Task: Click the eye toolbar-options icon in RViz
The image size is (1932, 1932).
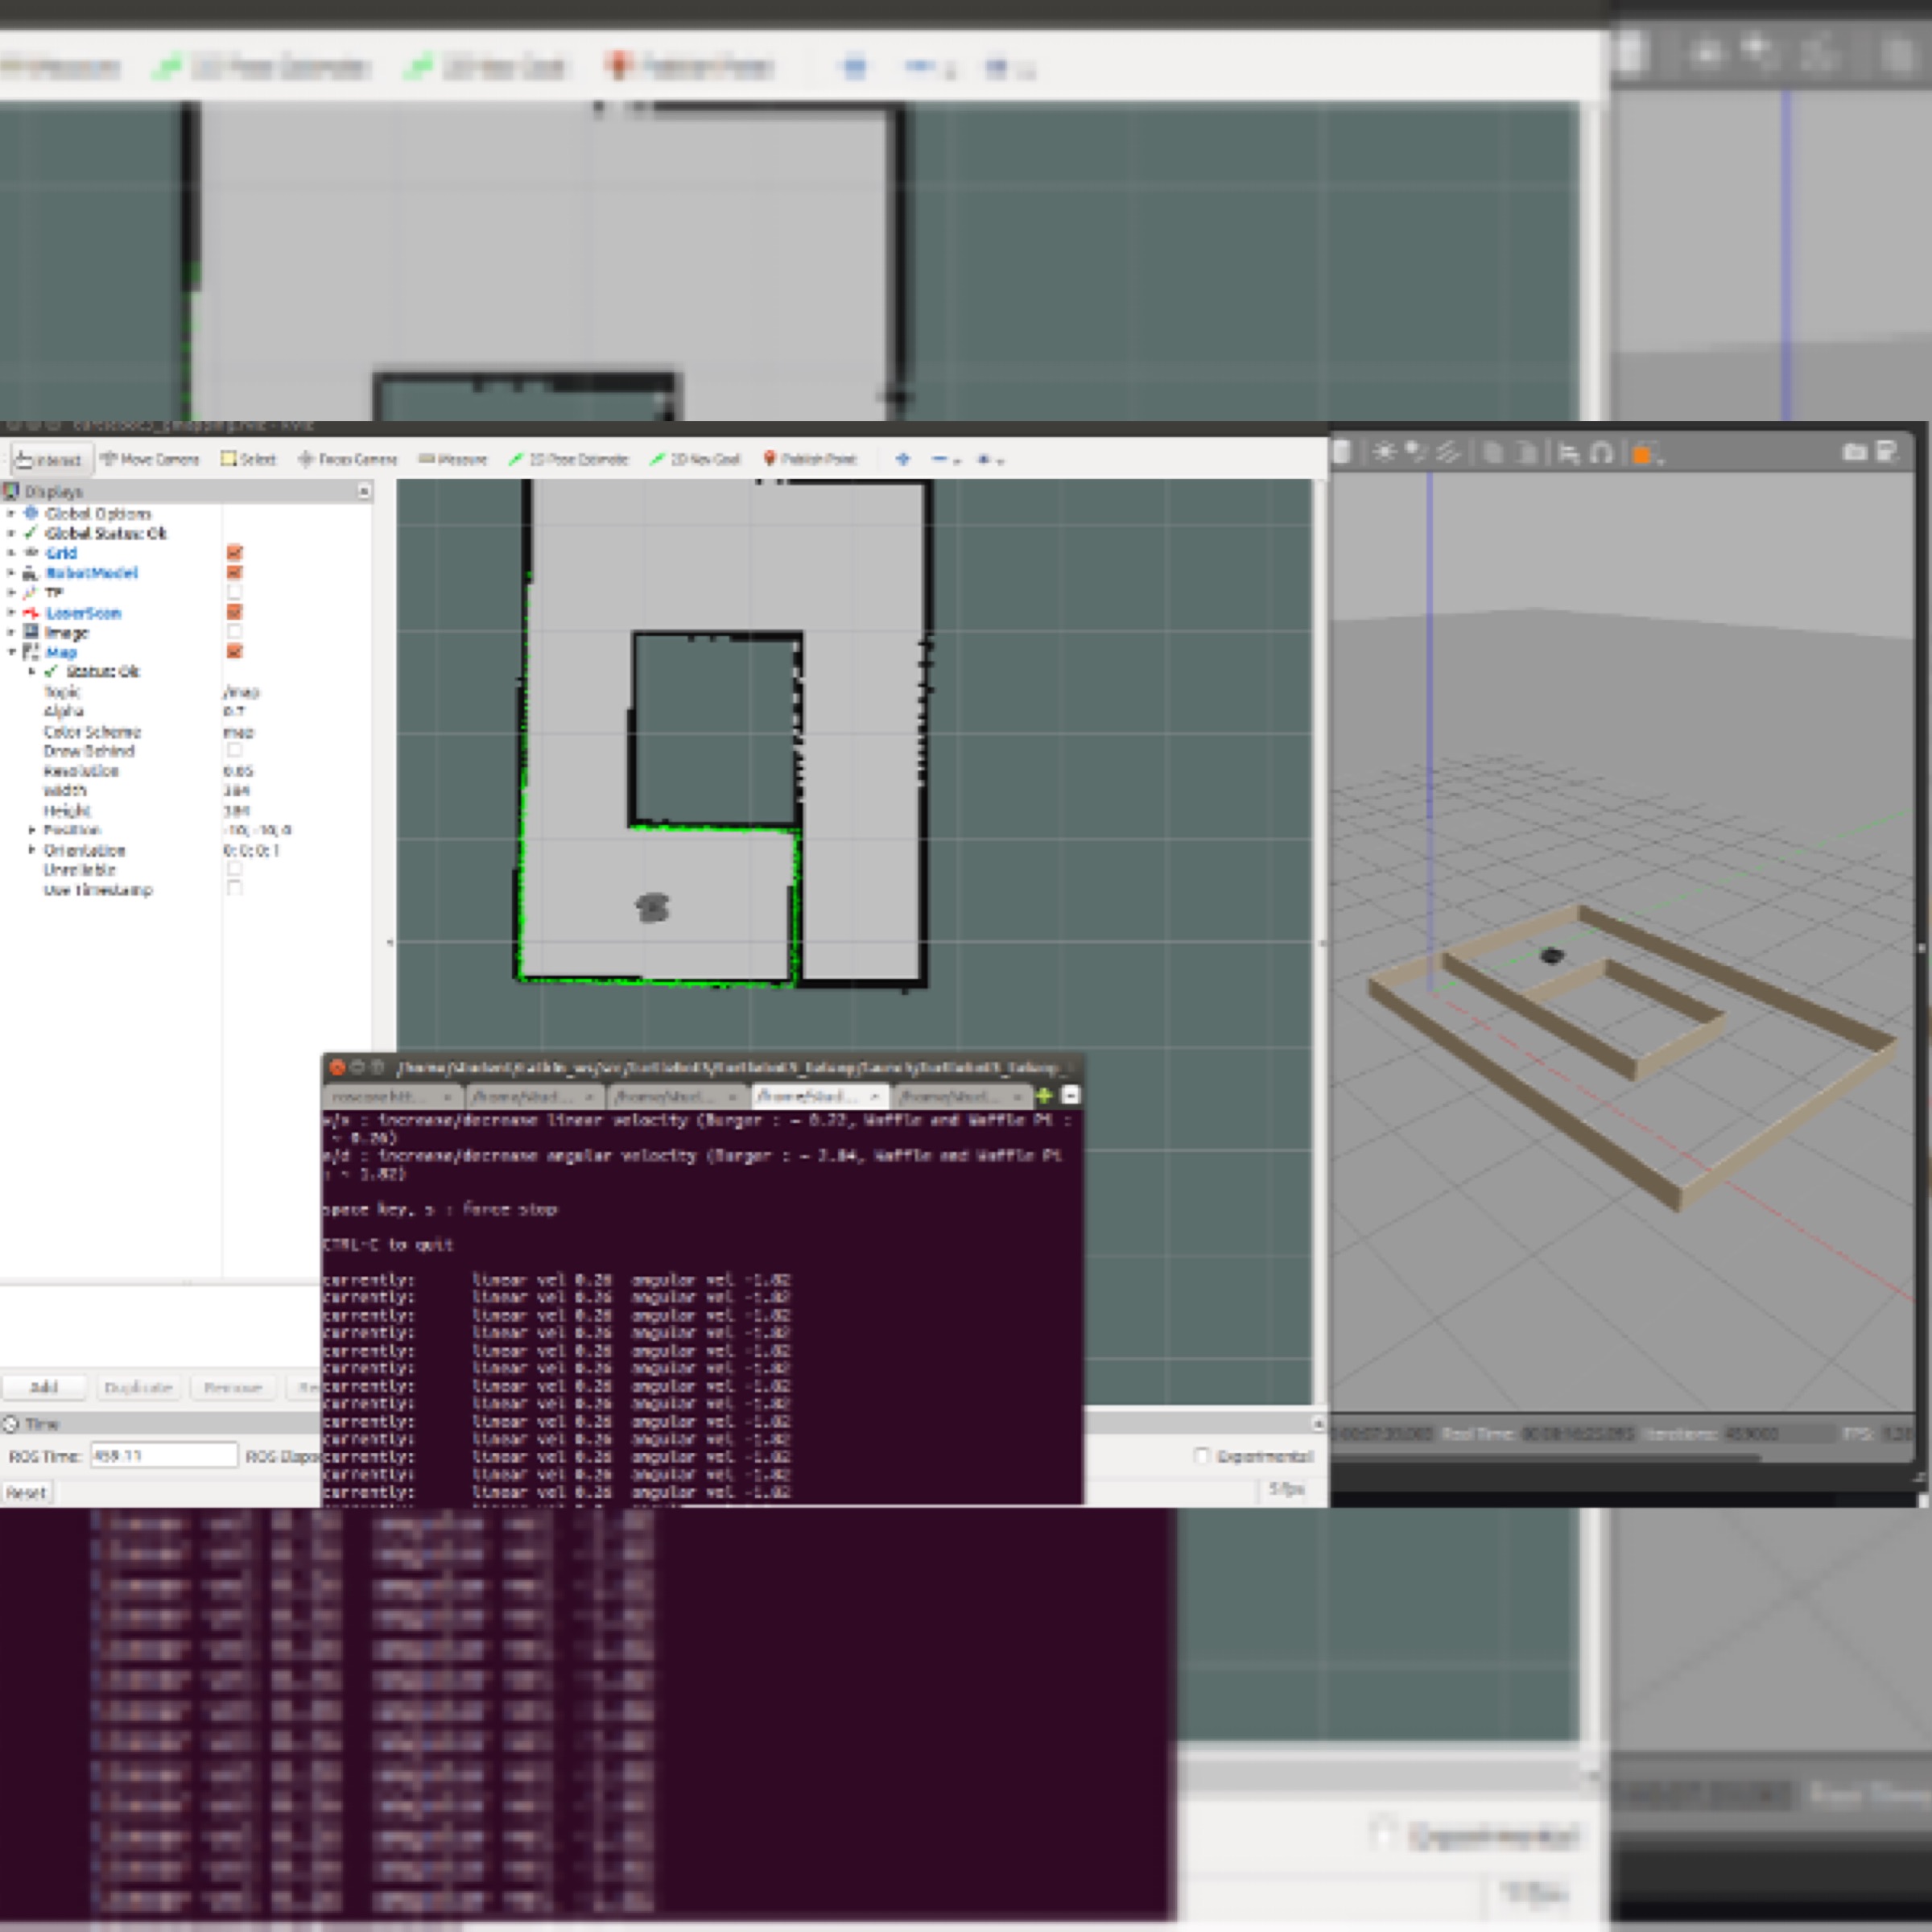Action: [x=984, y=459]
